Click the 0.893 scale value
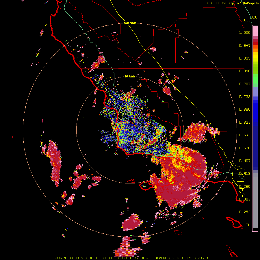 coord(245,58)
